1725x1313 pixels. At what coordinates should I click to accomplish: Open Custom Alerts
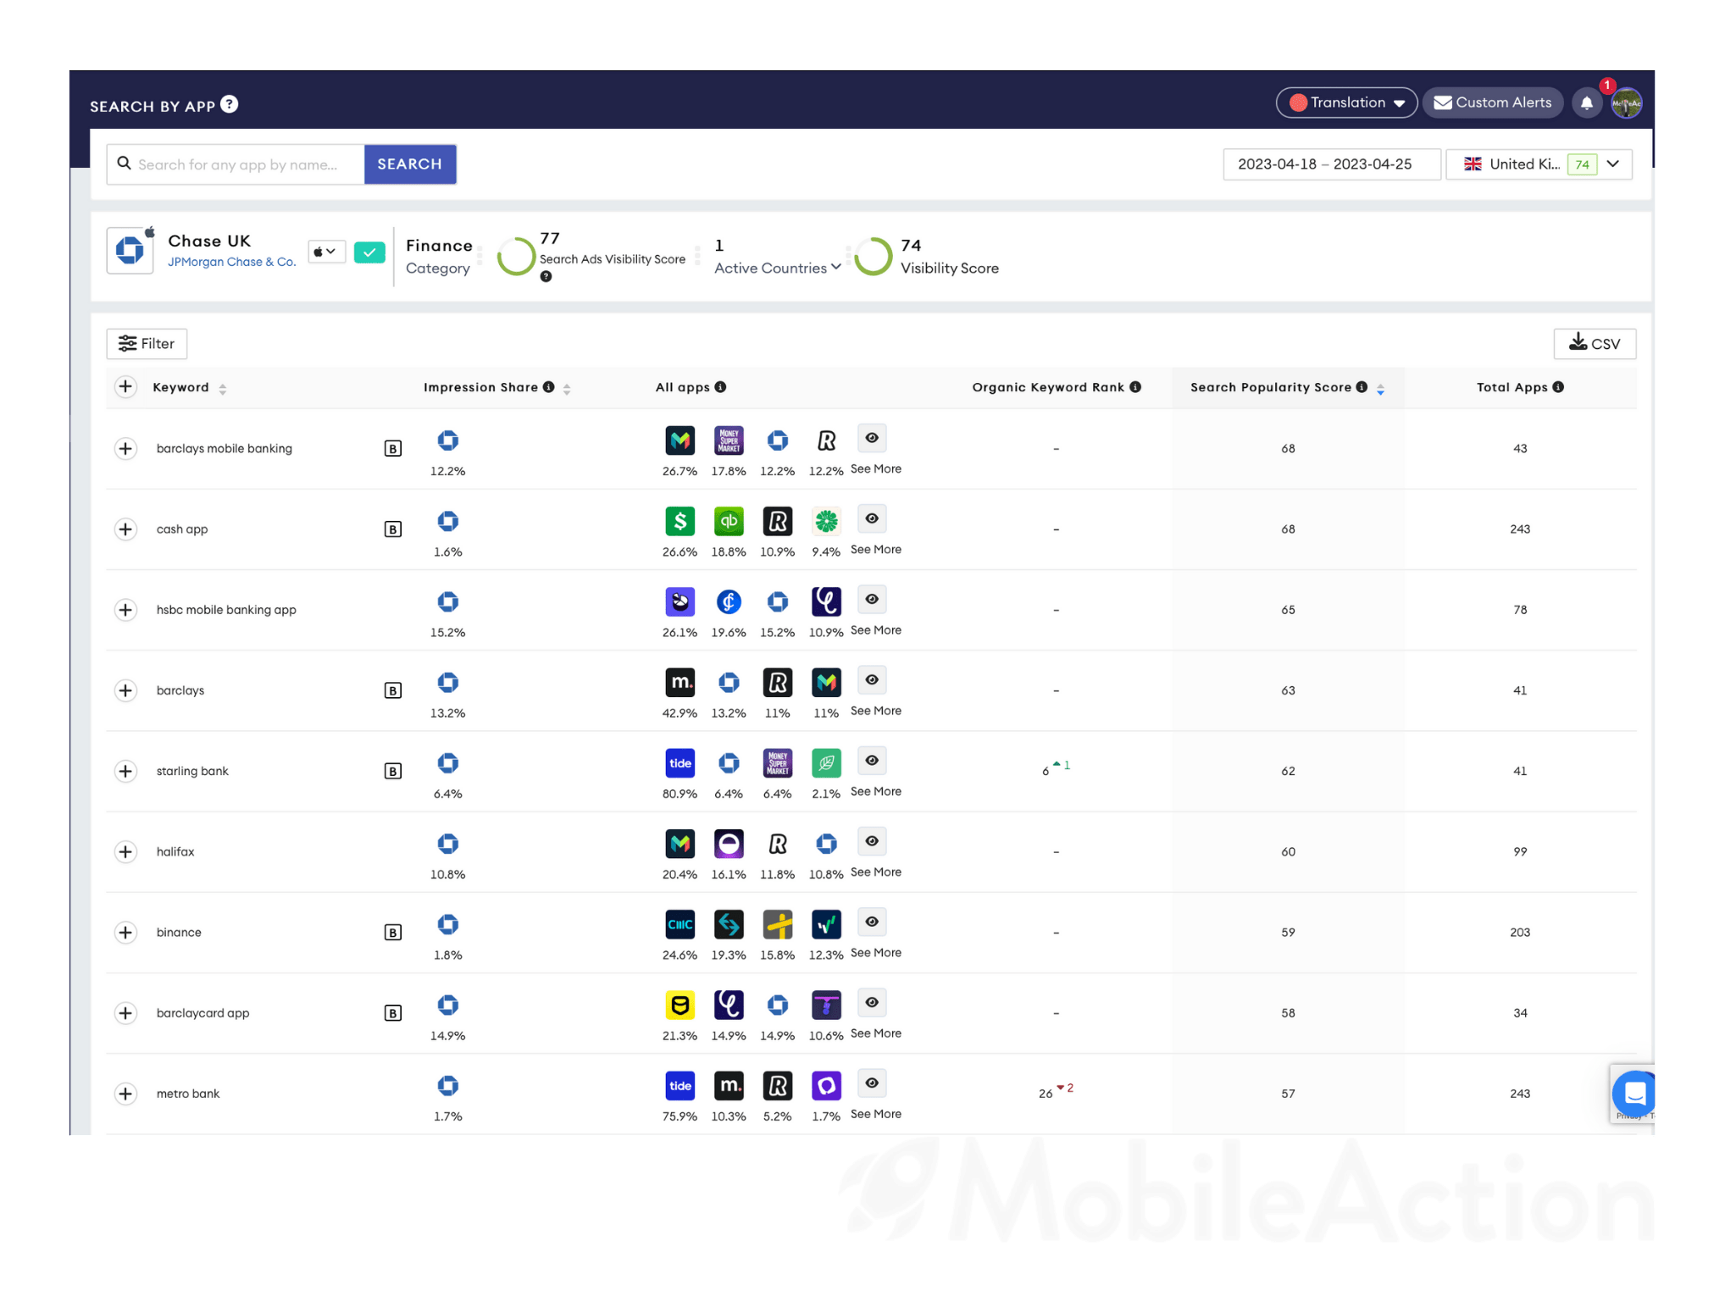(1492, 102)
